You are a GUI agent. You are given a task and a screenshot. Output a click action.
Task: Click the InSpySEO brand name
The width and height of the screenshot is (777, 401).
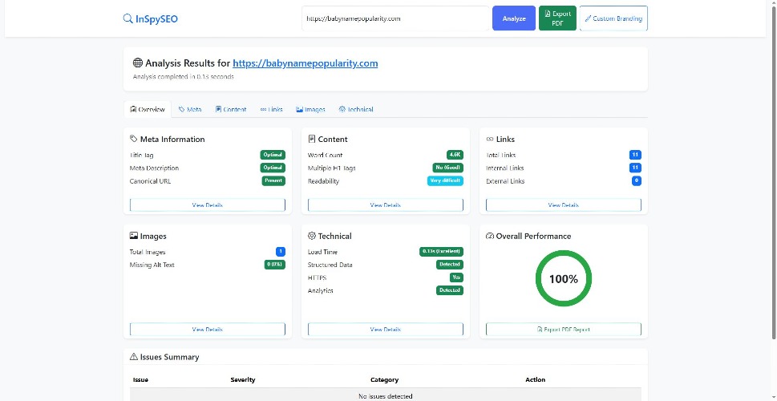click(x=156, y=19)
